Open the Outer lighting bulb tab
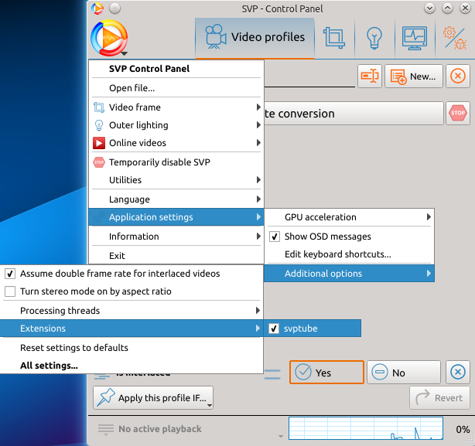Image resolution: width=475 pixels, height=446 pixels. point(374,37)
